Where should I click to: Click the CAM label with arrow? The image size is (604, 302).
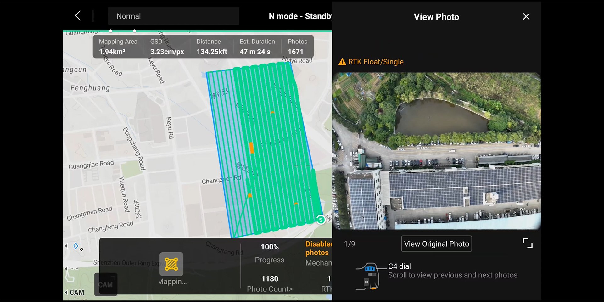pyautogui.click(x=75, y=293)
